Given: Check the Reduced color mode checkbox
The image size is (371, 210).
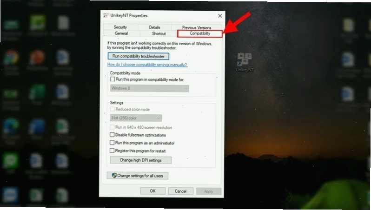Looking at the screenshot, I should coord(113,109).
